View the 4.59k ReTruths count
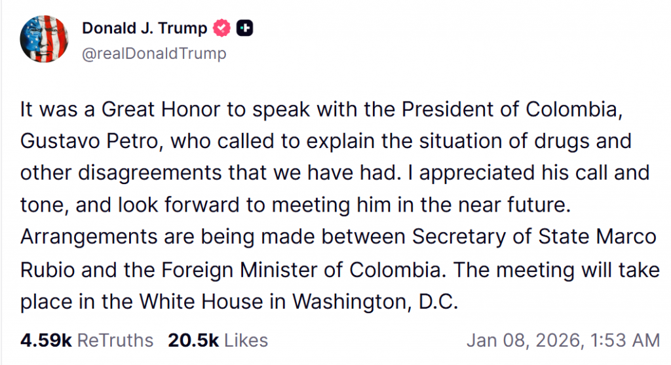This screenshot has width=671, height=365. click(x=46, y=341)
